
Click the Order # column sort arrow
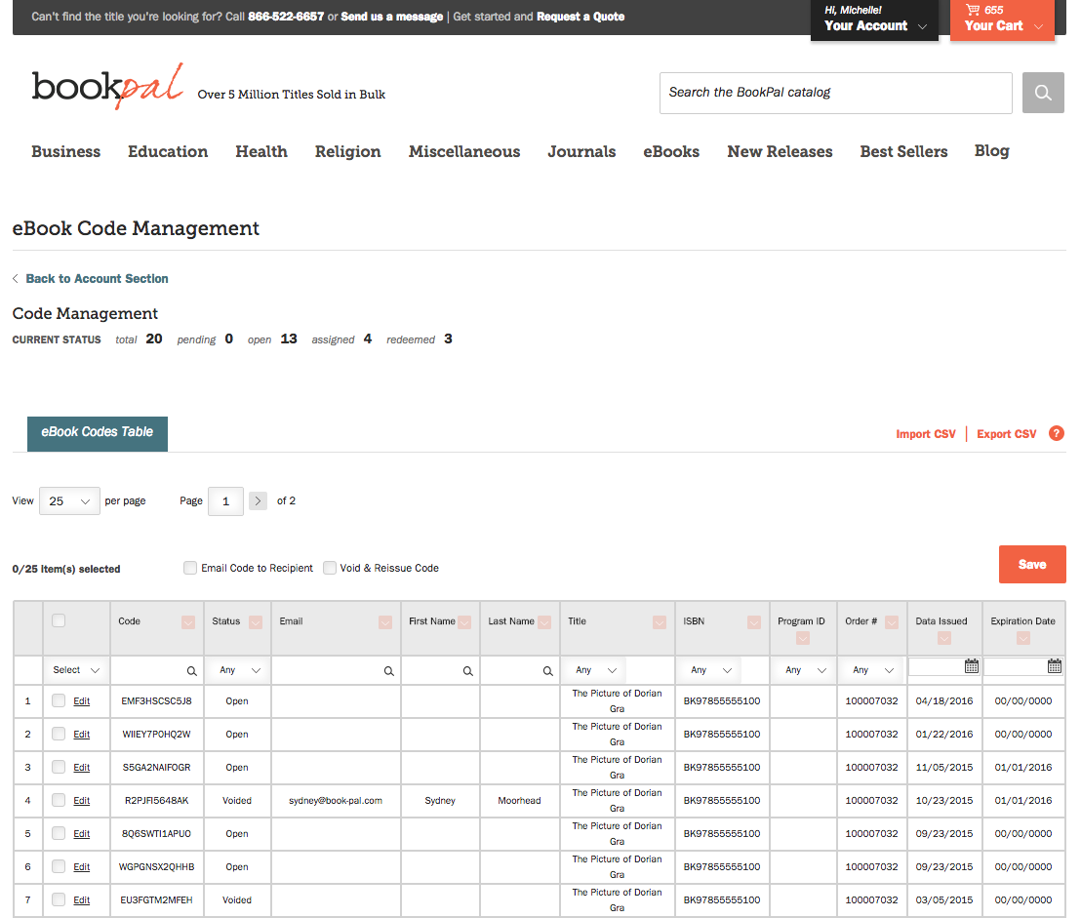[x=892, y=622]
